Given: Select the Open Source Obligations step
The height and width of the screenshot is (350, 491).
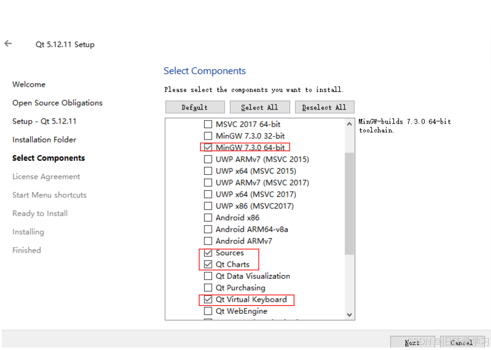Looking at the screenshot, I should click(x=57, y=103).
